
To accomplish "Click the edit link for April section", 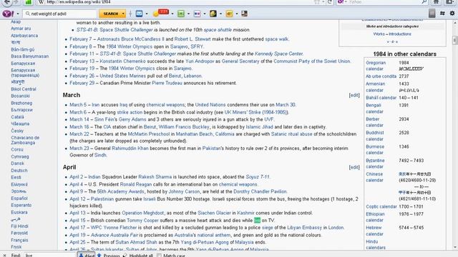I will [354, 167].
